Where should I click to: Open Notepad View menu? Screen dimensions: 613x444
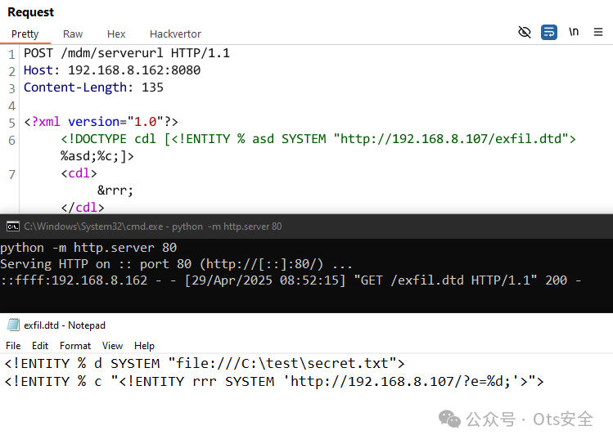112,346
